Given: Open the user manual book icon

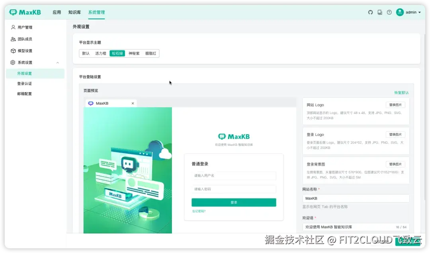Looking at the screenshot, I should tap(380, 12).
